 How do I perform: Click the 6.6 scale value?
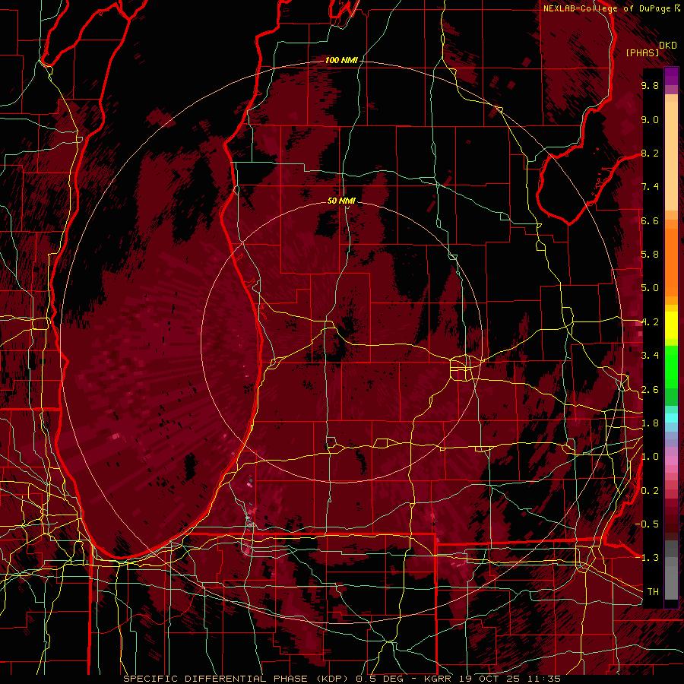(650, 220)
